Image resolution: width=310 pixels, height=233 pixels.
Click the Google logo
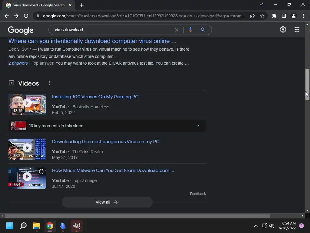(21, 30)
